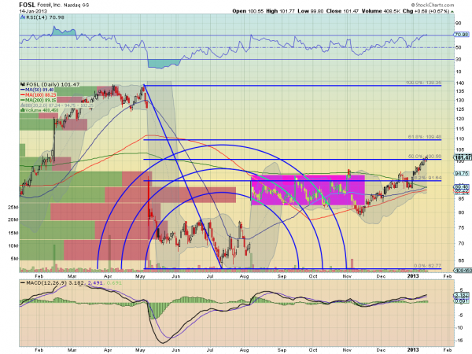Click the 101.47 last-price tag on price axis

[463, 157]
